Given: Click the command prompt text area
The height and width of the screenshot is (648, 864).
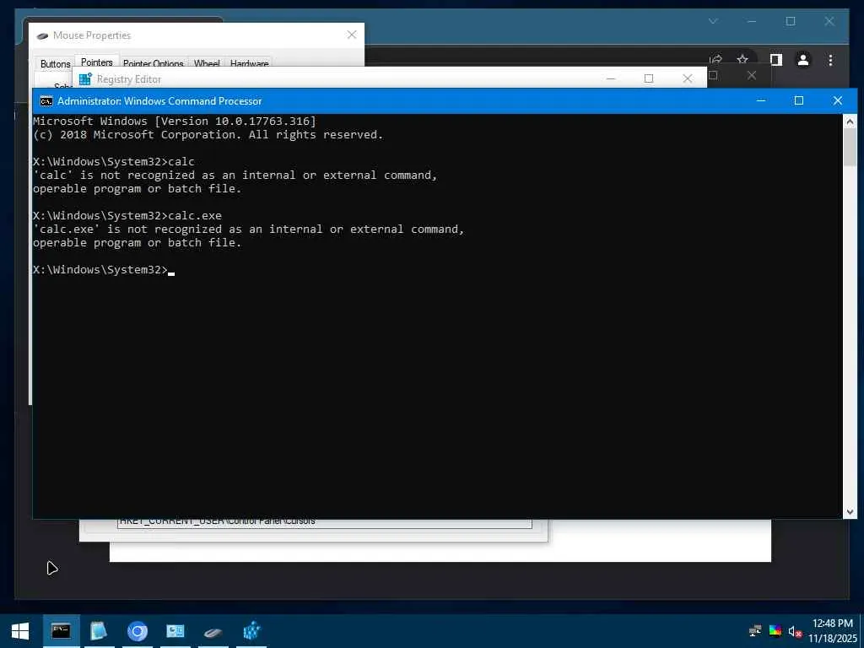Looking at the screenshot, I should [438, 316].
